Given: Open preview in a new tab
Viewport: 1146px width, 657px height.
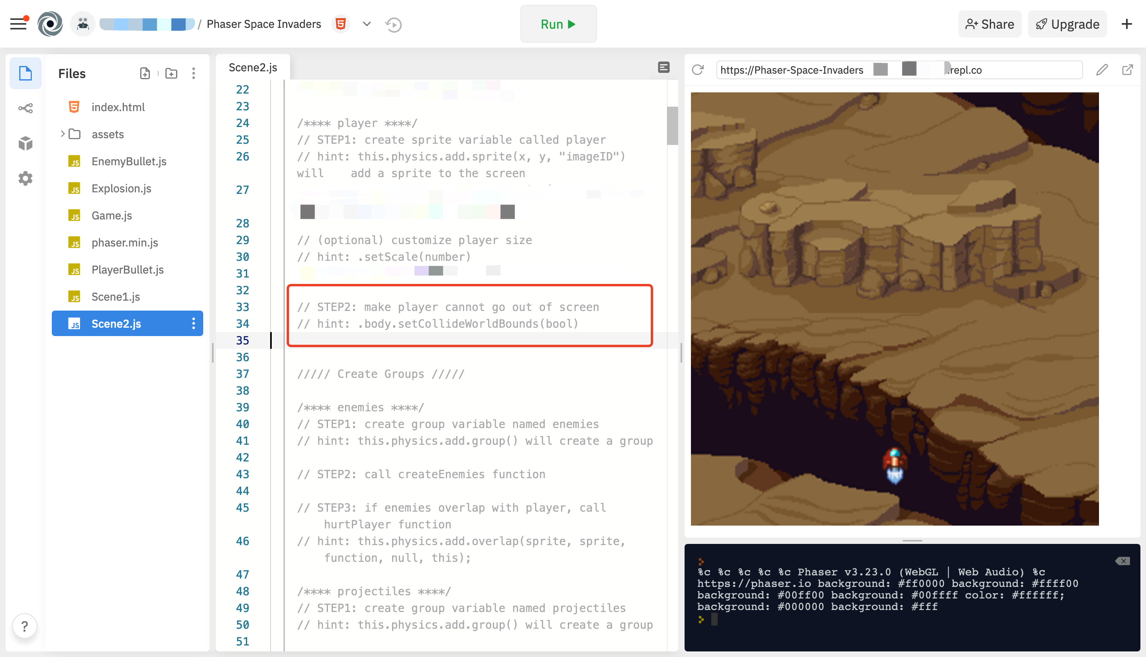Looking at the screenshot, I should (x=1128, y=70).
